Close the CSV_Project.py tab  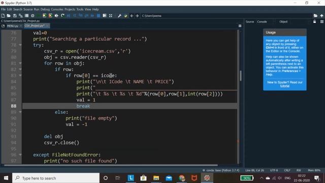47,26
